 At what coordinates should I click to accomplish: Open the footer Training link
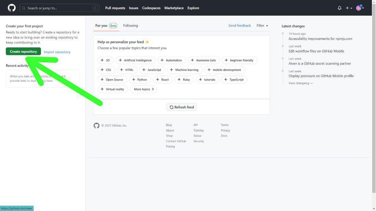click(198, 131)
